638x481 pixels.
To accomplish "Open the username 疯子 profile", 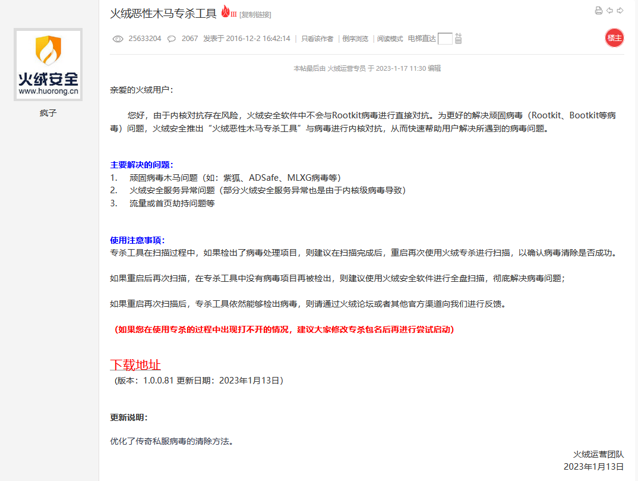I will coord(48,112).
